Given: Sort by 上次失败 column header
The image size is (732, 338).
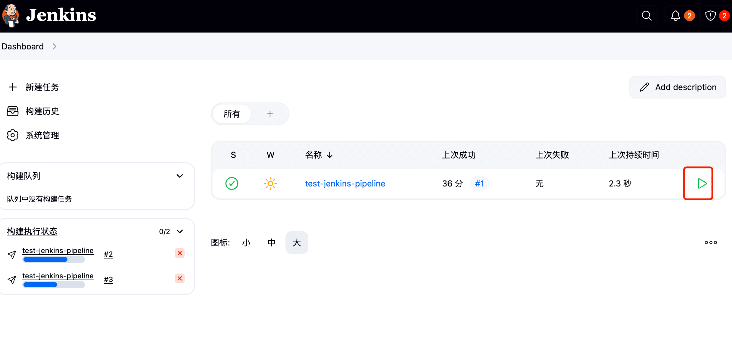Looking at the screenshot, I should [552, 155].
